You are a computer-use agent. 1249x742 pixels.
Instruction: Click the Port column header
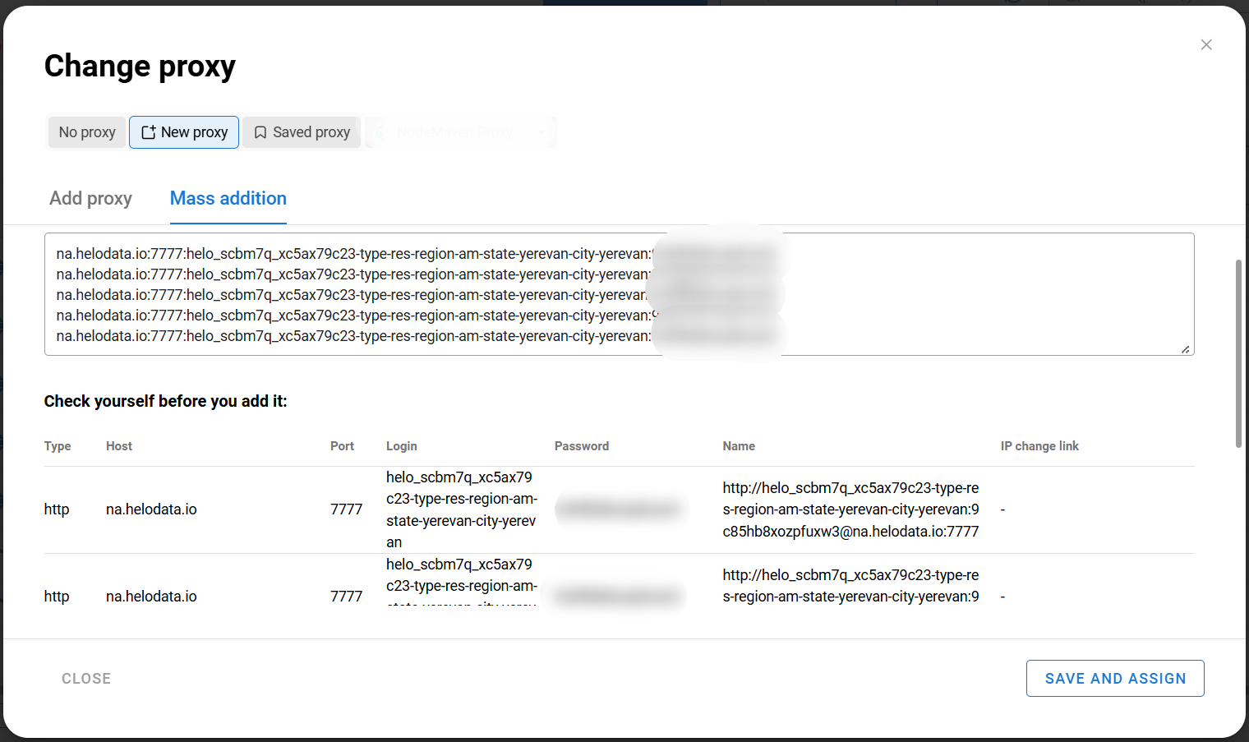[x=342, y=446]
